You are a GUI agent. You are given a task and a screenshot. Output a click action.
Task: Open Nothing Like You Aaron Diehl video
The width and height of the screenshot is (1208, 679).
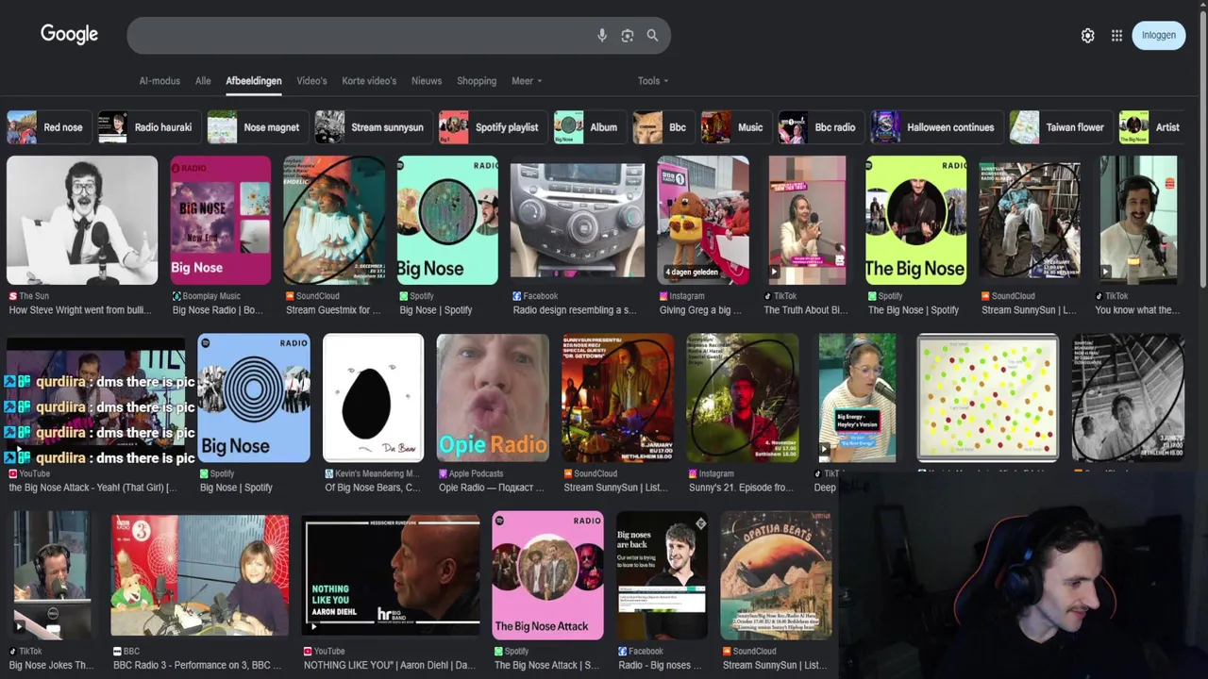point(391,574)
